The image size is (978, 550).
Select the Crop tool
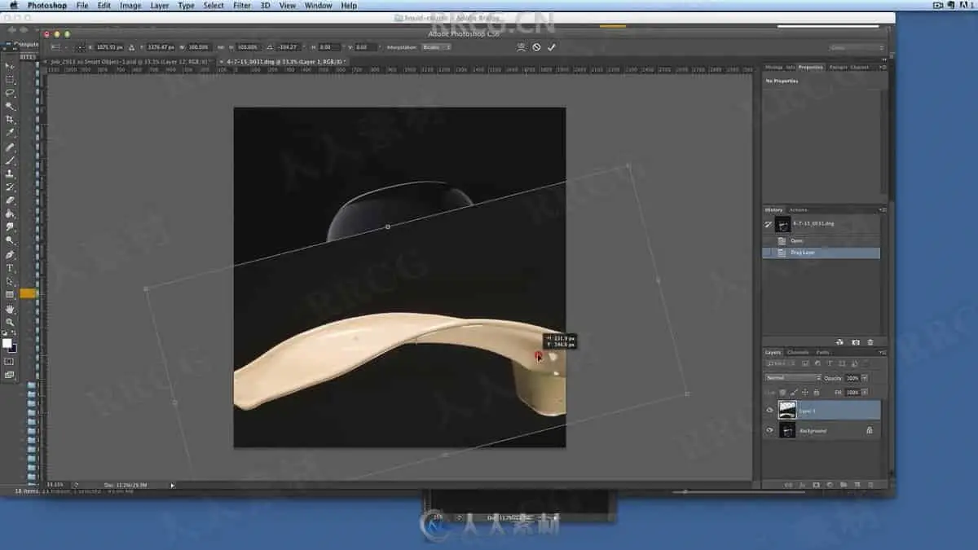pos(10,120)
